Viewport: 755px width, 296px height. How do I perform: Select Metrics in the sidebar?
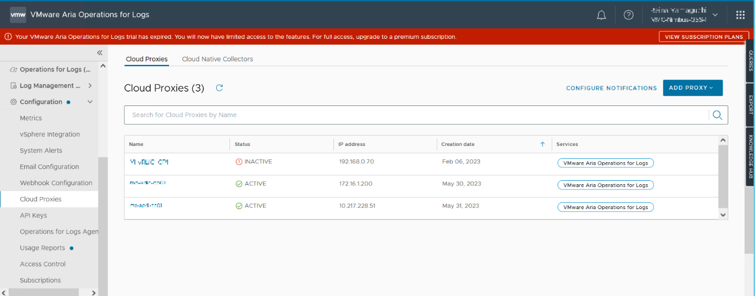[x=31, y=118]
